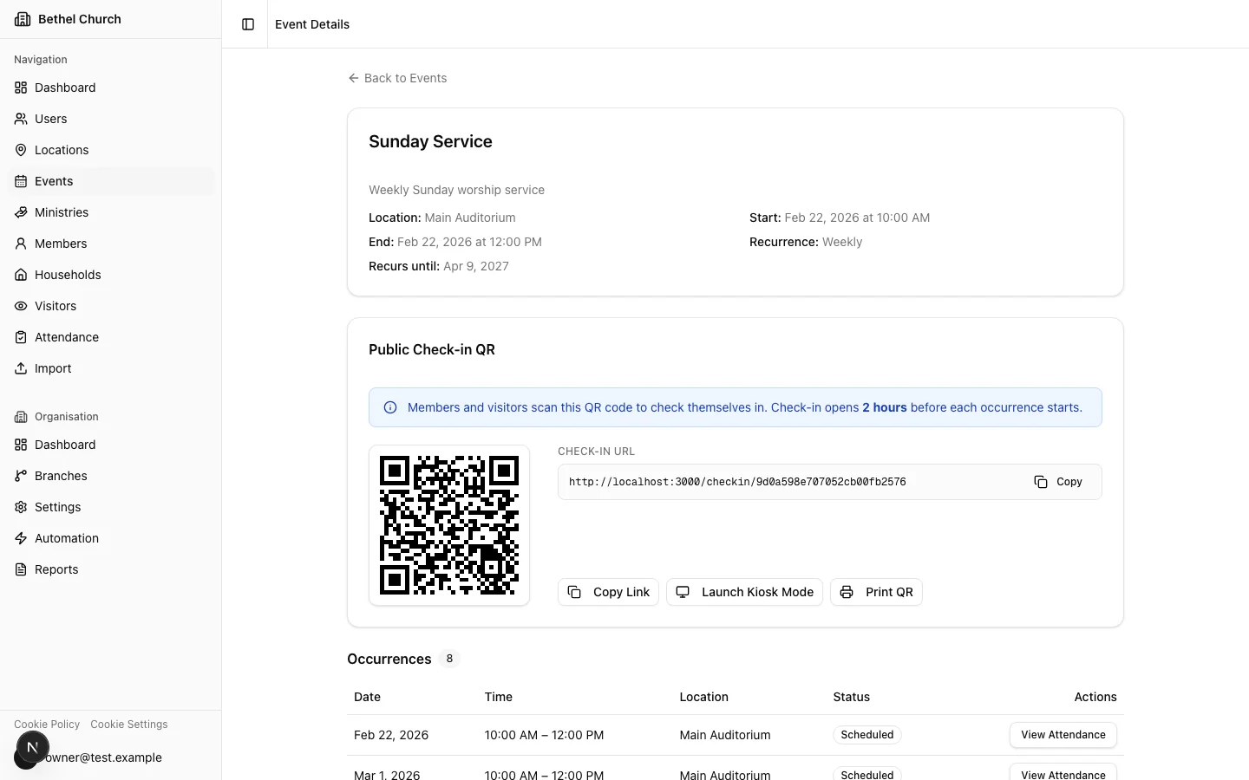Open Dashboard under Navigation

111,88
